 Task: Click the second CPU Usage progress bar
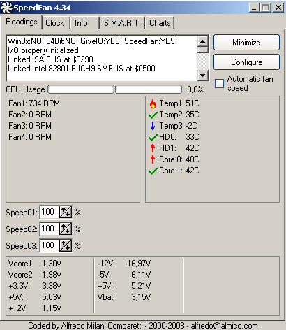click(149, 89)
